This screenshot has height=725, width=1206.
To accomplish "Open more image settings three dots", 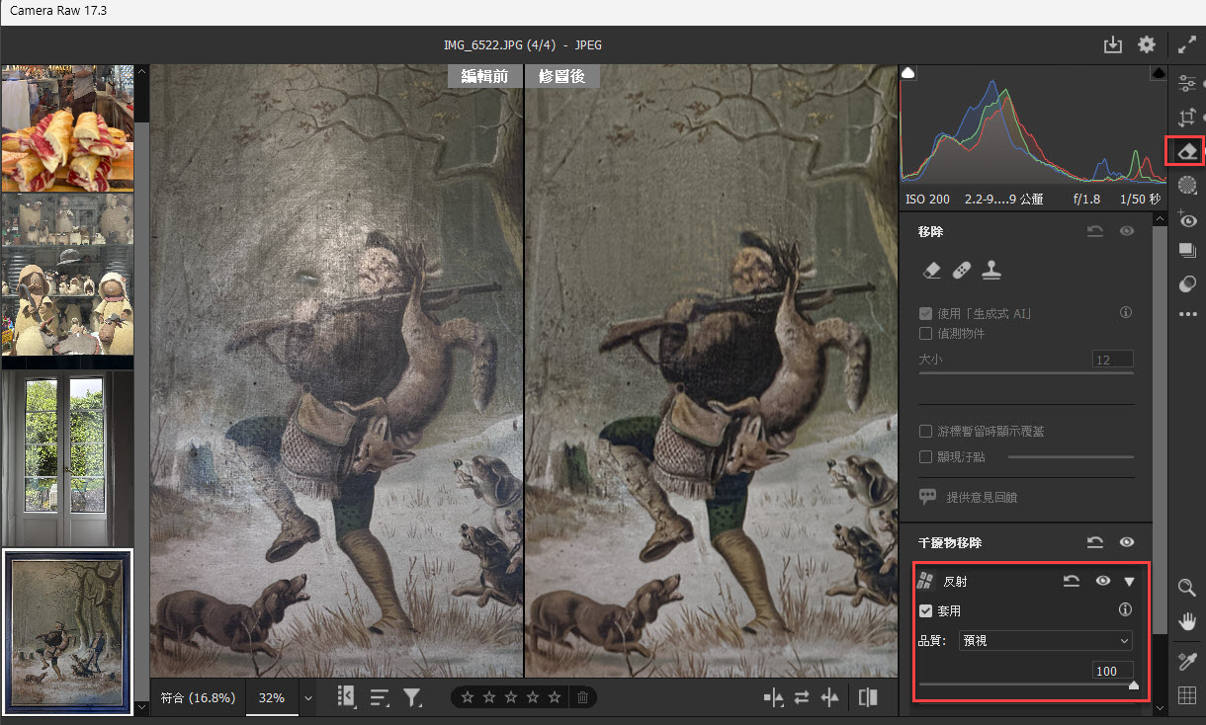I will click(1187, 314).
